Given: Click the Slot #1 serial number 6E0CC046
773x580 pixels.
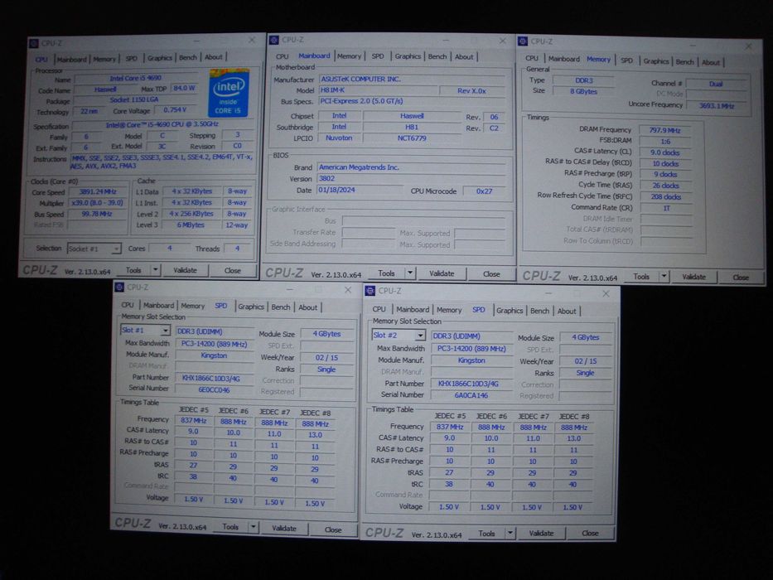Looking at the screenshot, I should 215,389.
